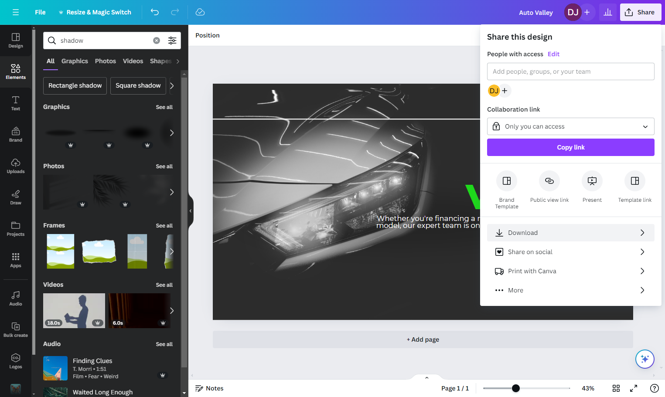665x397 pixels.
Task: Clear the shadow search text
Action: 157,41
